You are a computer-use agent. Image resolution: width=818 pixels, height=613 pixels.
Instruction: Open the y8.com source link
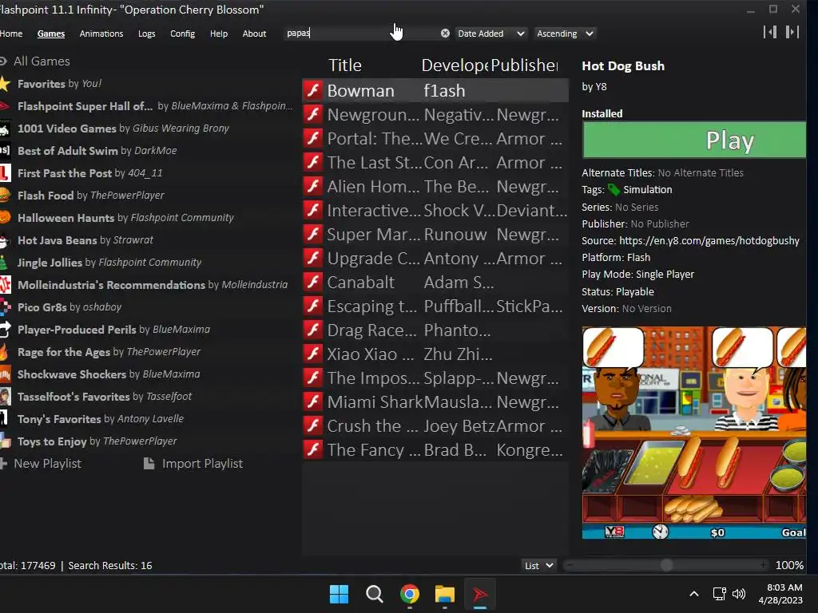[709, 240]
